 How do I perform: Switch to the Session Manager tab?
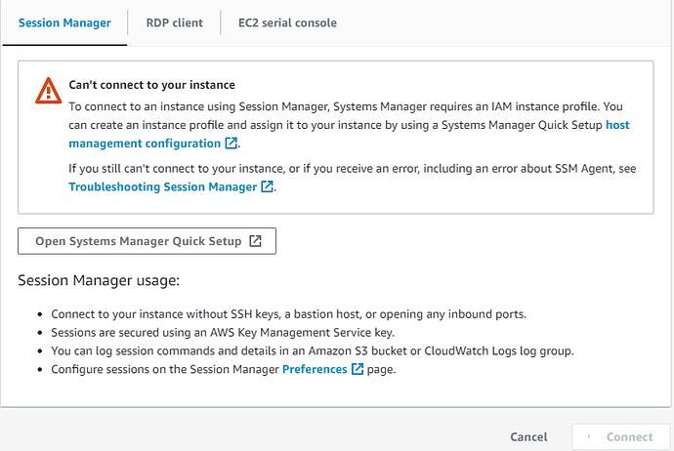point(64,22)
